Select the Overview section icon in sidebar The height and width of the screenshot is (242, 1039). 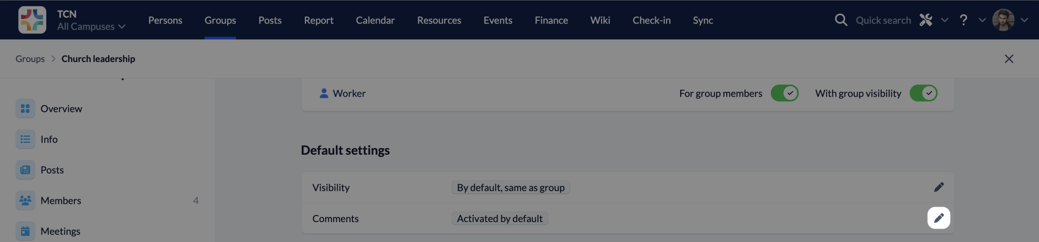[x=25, y=108]
